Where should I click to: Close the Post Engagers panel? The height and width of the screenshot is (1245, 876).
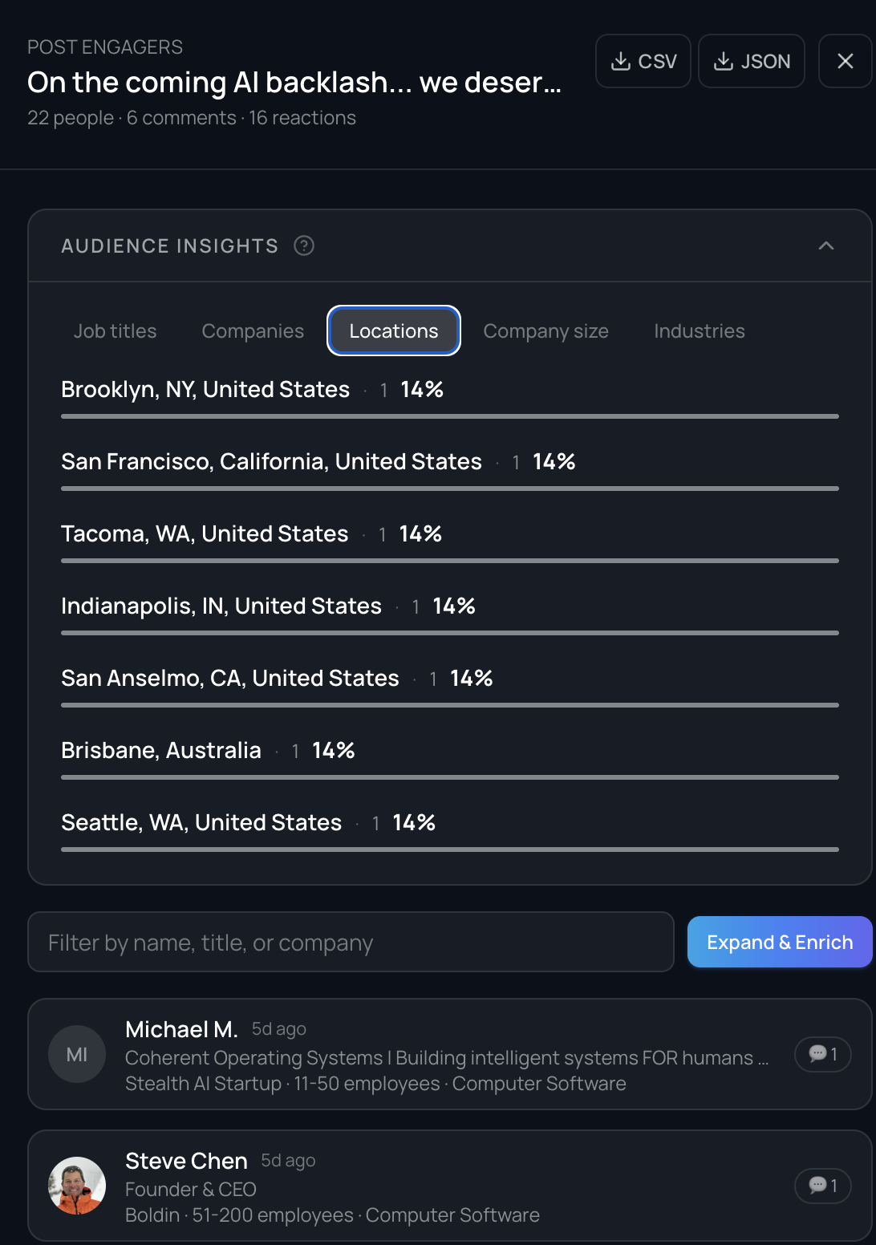point(845,61)
